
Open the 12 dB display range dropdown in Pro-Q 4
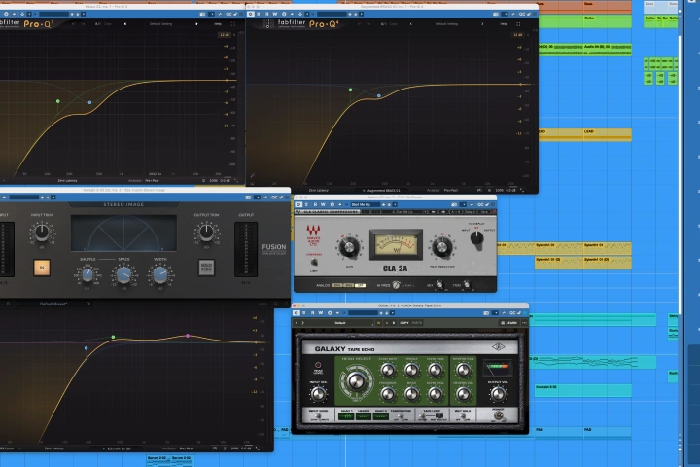[518, 34]
